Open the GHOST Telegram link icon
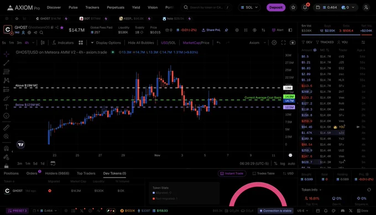This screenshot has width=376, height=215. pos(35,33)
